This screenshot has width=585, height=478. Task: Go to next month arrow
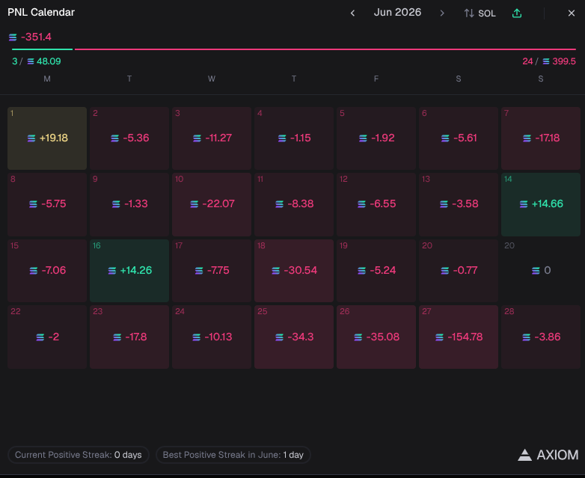click(x=442, y=13)
